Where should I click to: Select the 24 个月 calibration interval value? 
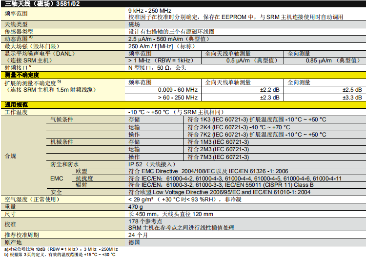138,235
